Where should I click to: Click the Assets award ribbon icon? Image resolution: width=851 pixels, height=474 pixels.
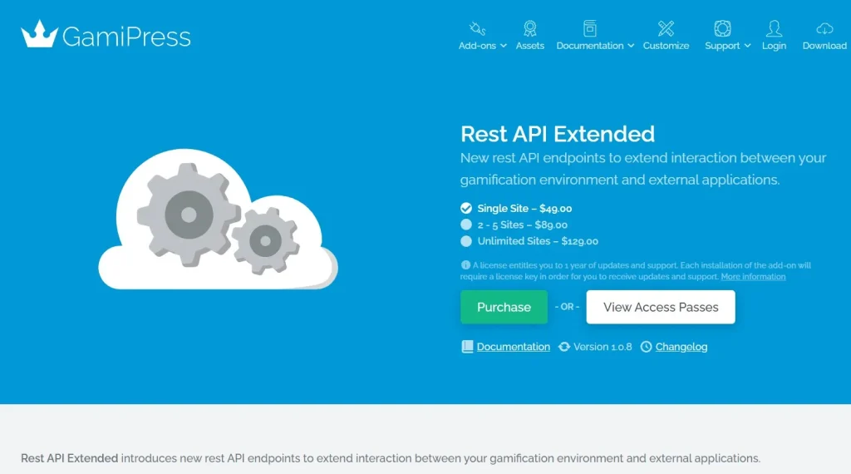529,28
